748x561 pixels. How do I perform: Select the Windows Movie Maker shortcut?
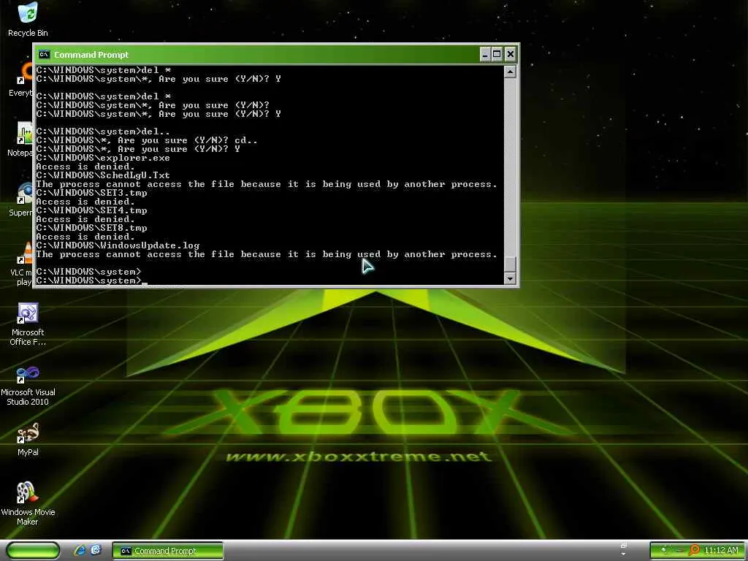[28, 503]
